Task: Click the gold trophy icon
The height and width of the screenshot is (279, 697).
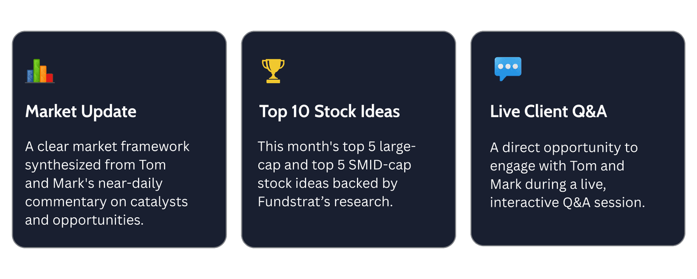Action: point(271,70)
